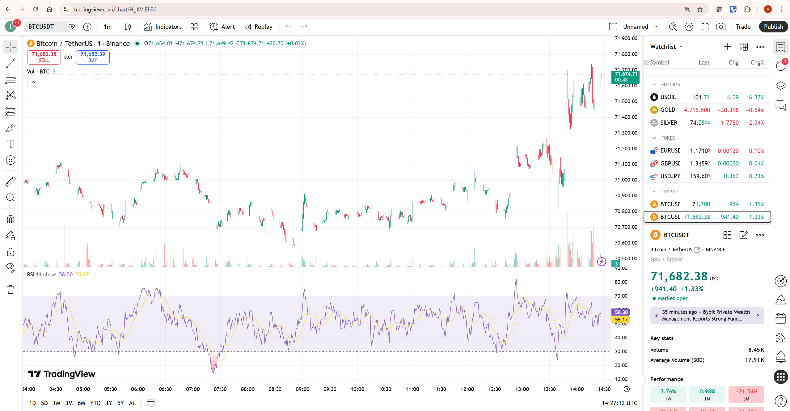The width and height of the screenshot is (790, 411).
Task: Click the BUY 71,682.39 button
Action: tap(92, 57)
